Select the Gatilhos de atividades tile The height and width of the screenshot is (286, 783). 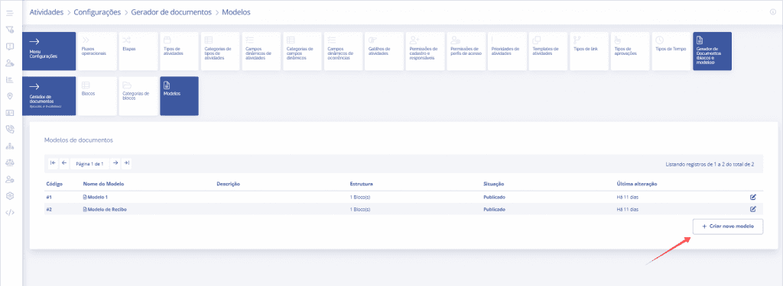coord(384,51)
